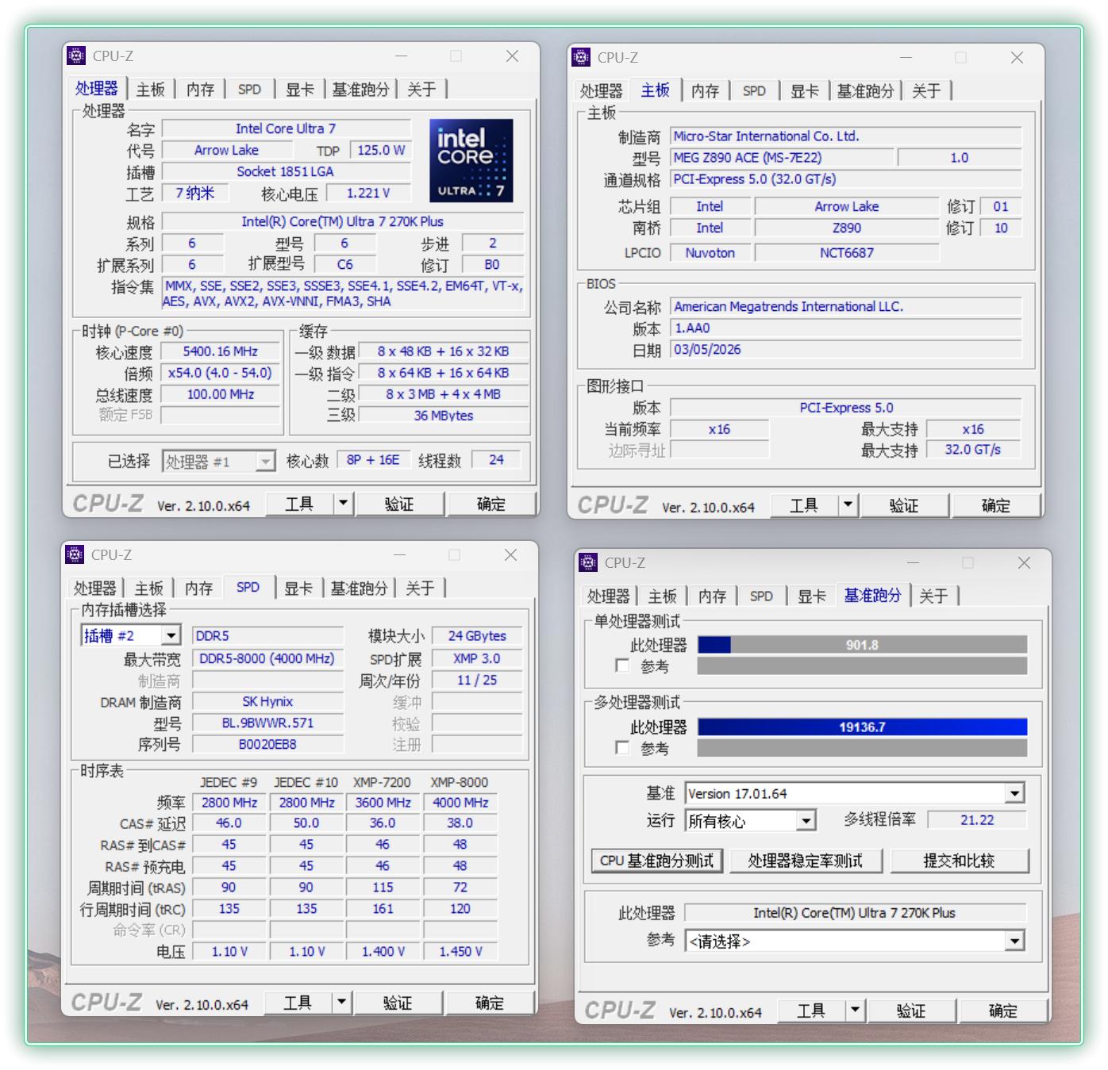Click the SPD扩展 value XMP 3.0
1108x1070 pixels.
477,658
